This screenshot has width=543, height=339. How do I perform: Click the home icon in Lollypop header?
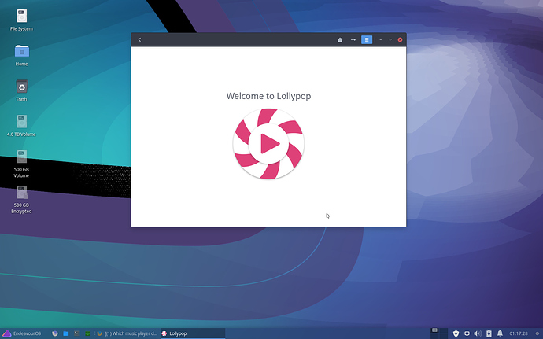pyautogui.click(x=340, y=40)
